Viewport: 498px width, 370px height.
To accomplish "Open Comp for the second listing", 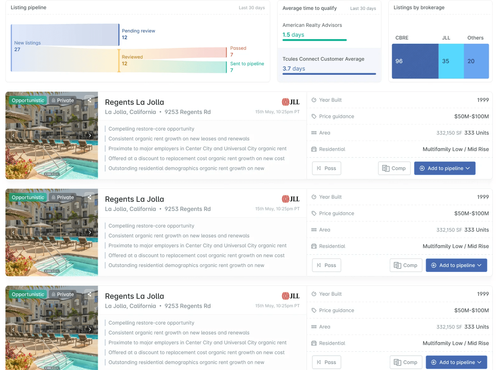I will point(406,265).
